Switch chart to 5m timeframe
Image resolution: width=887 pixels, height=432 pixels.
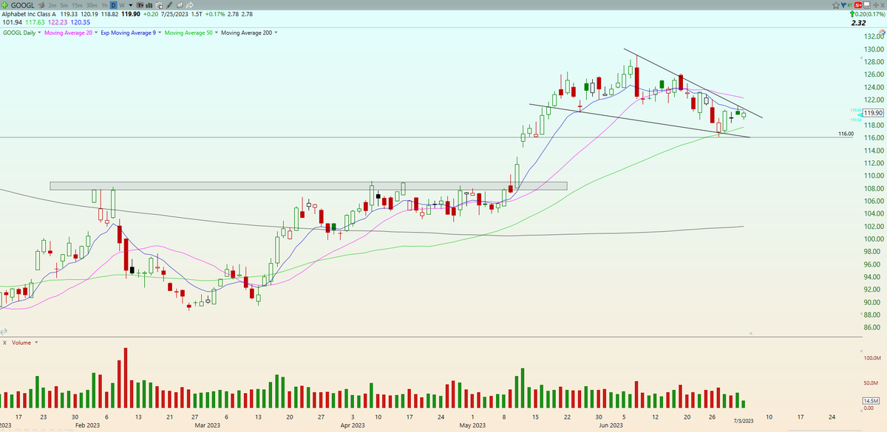coord(64,5)
